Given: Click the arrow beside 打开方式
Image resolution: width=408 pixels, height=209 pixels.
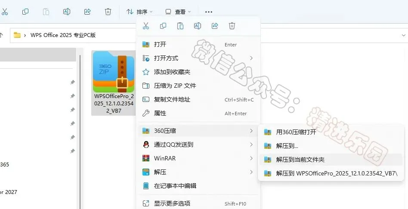Looking at the screenshot, I should click(251, 58).
